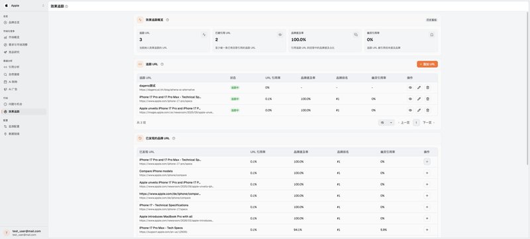The height and width of the screenshot is (239, 530).
Task: Select page number 1 in pagination
Action: tap(416, 123)
